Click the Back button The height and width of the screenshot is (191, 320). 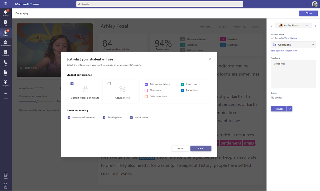coord(180,149)
